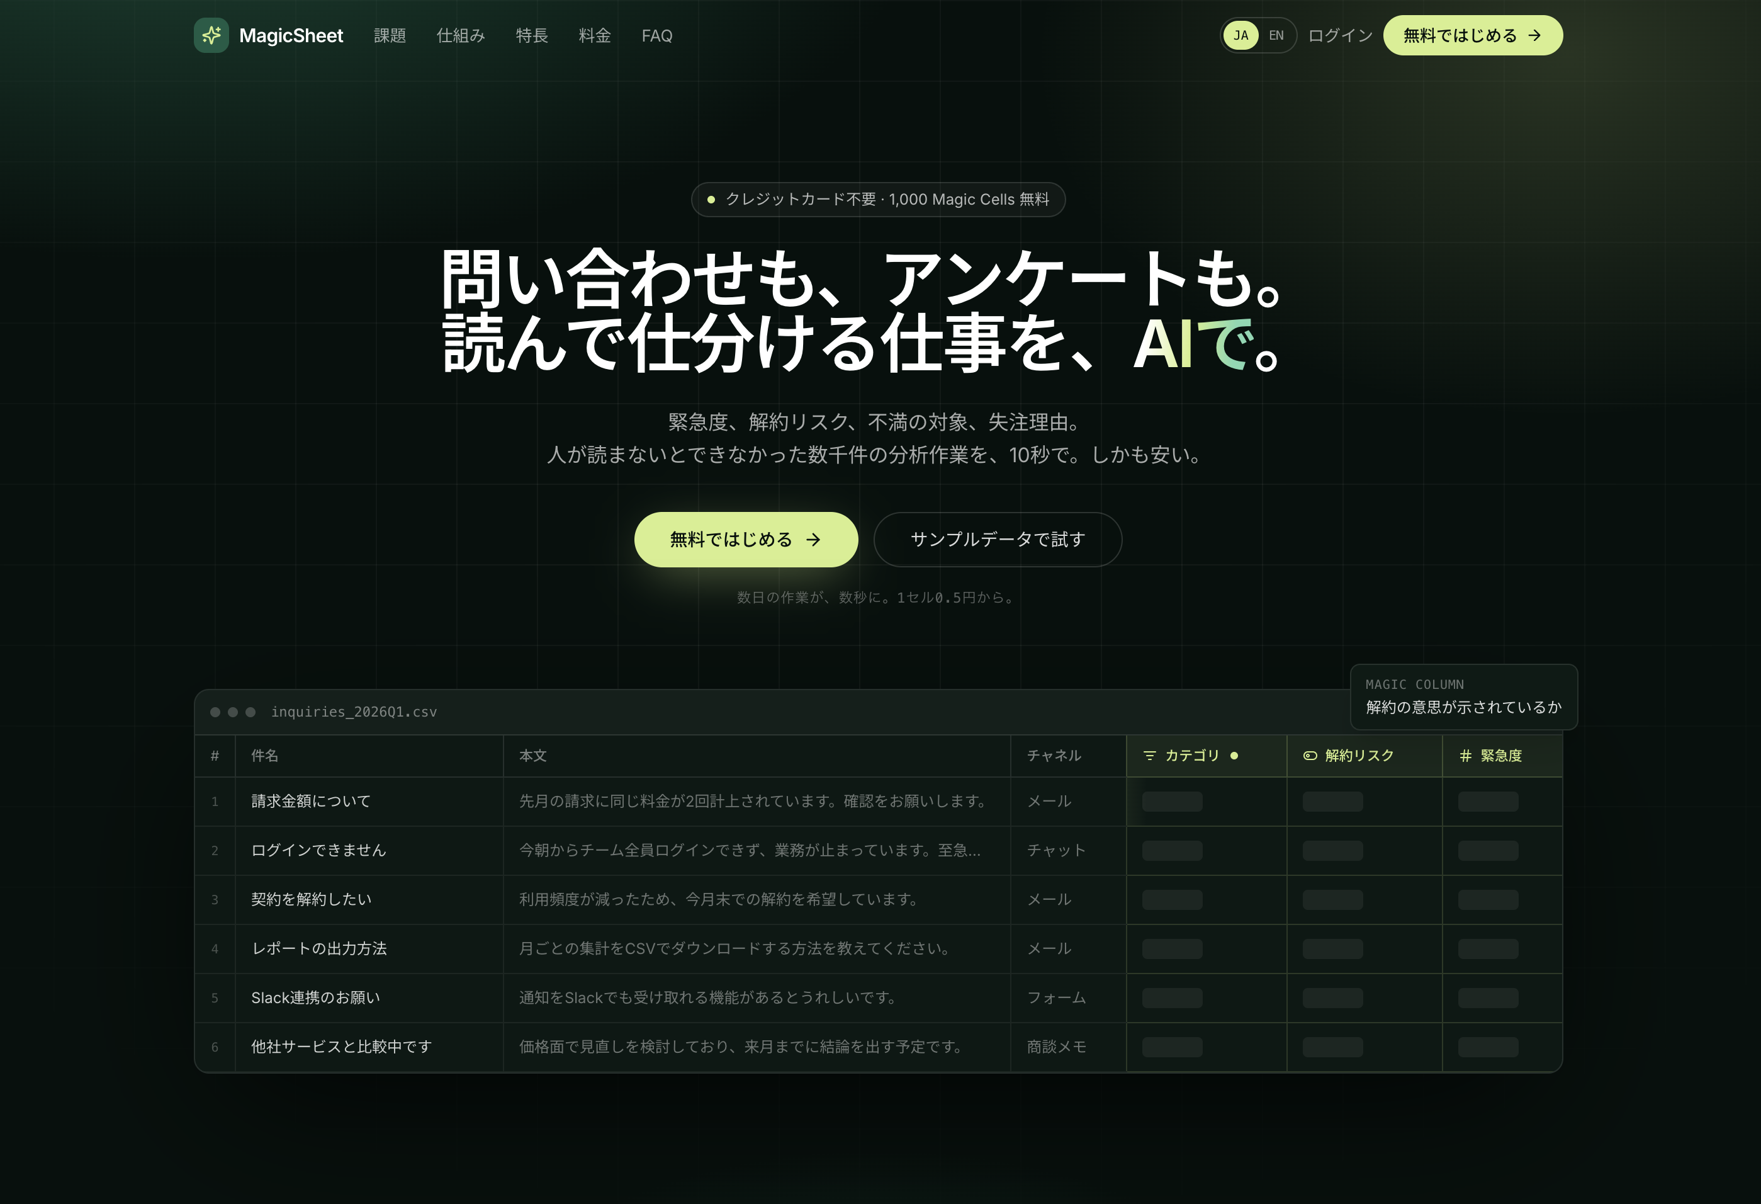Click the arrow icon in header 無料ではじめる
1761x1204 pixels.
pyautogui.click(x=1534, y=36)
